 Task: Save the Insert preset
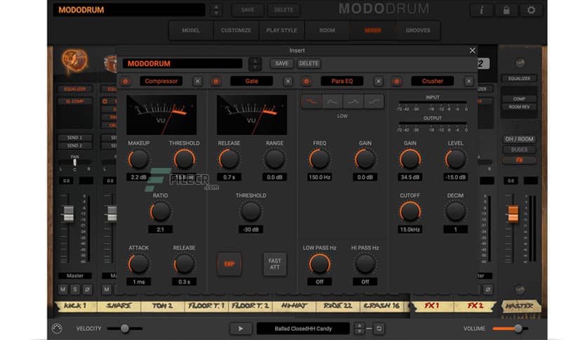click(x=282, y=64)
